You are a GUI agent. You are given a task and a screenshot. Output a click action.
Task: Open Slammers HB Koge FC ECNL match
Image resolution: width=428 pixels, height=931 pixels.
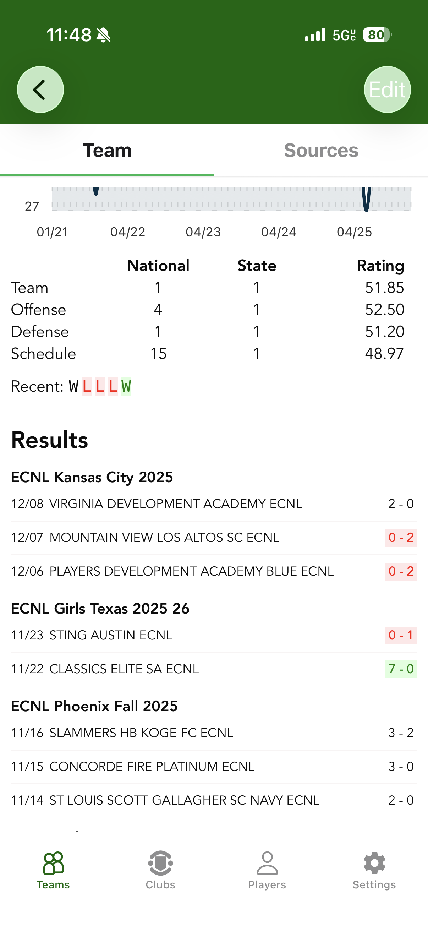(141, 733)
